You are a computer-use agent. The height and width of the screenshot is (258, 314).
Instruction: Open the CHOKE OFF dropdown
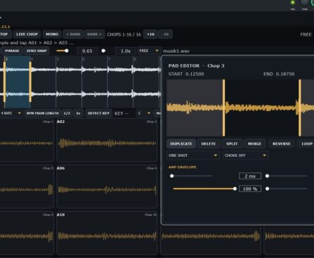(245, 155)
